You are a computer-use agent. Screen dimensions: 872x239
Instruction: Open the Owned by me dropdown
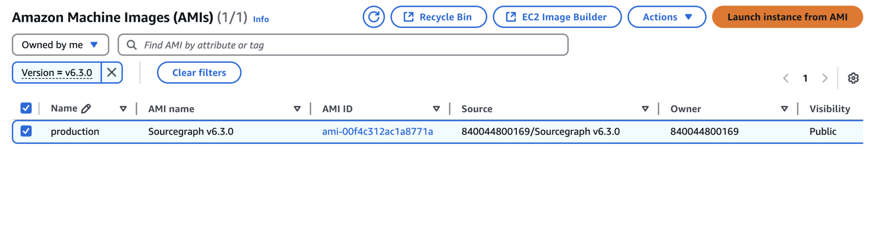[x=60, y=44]
